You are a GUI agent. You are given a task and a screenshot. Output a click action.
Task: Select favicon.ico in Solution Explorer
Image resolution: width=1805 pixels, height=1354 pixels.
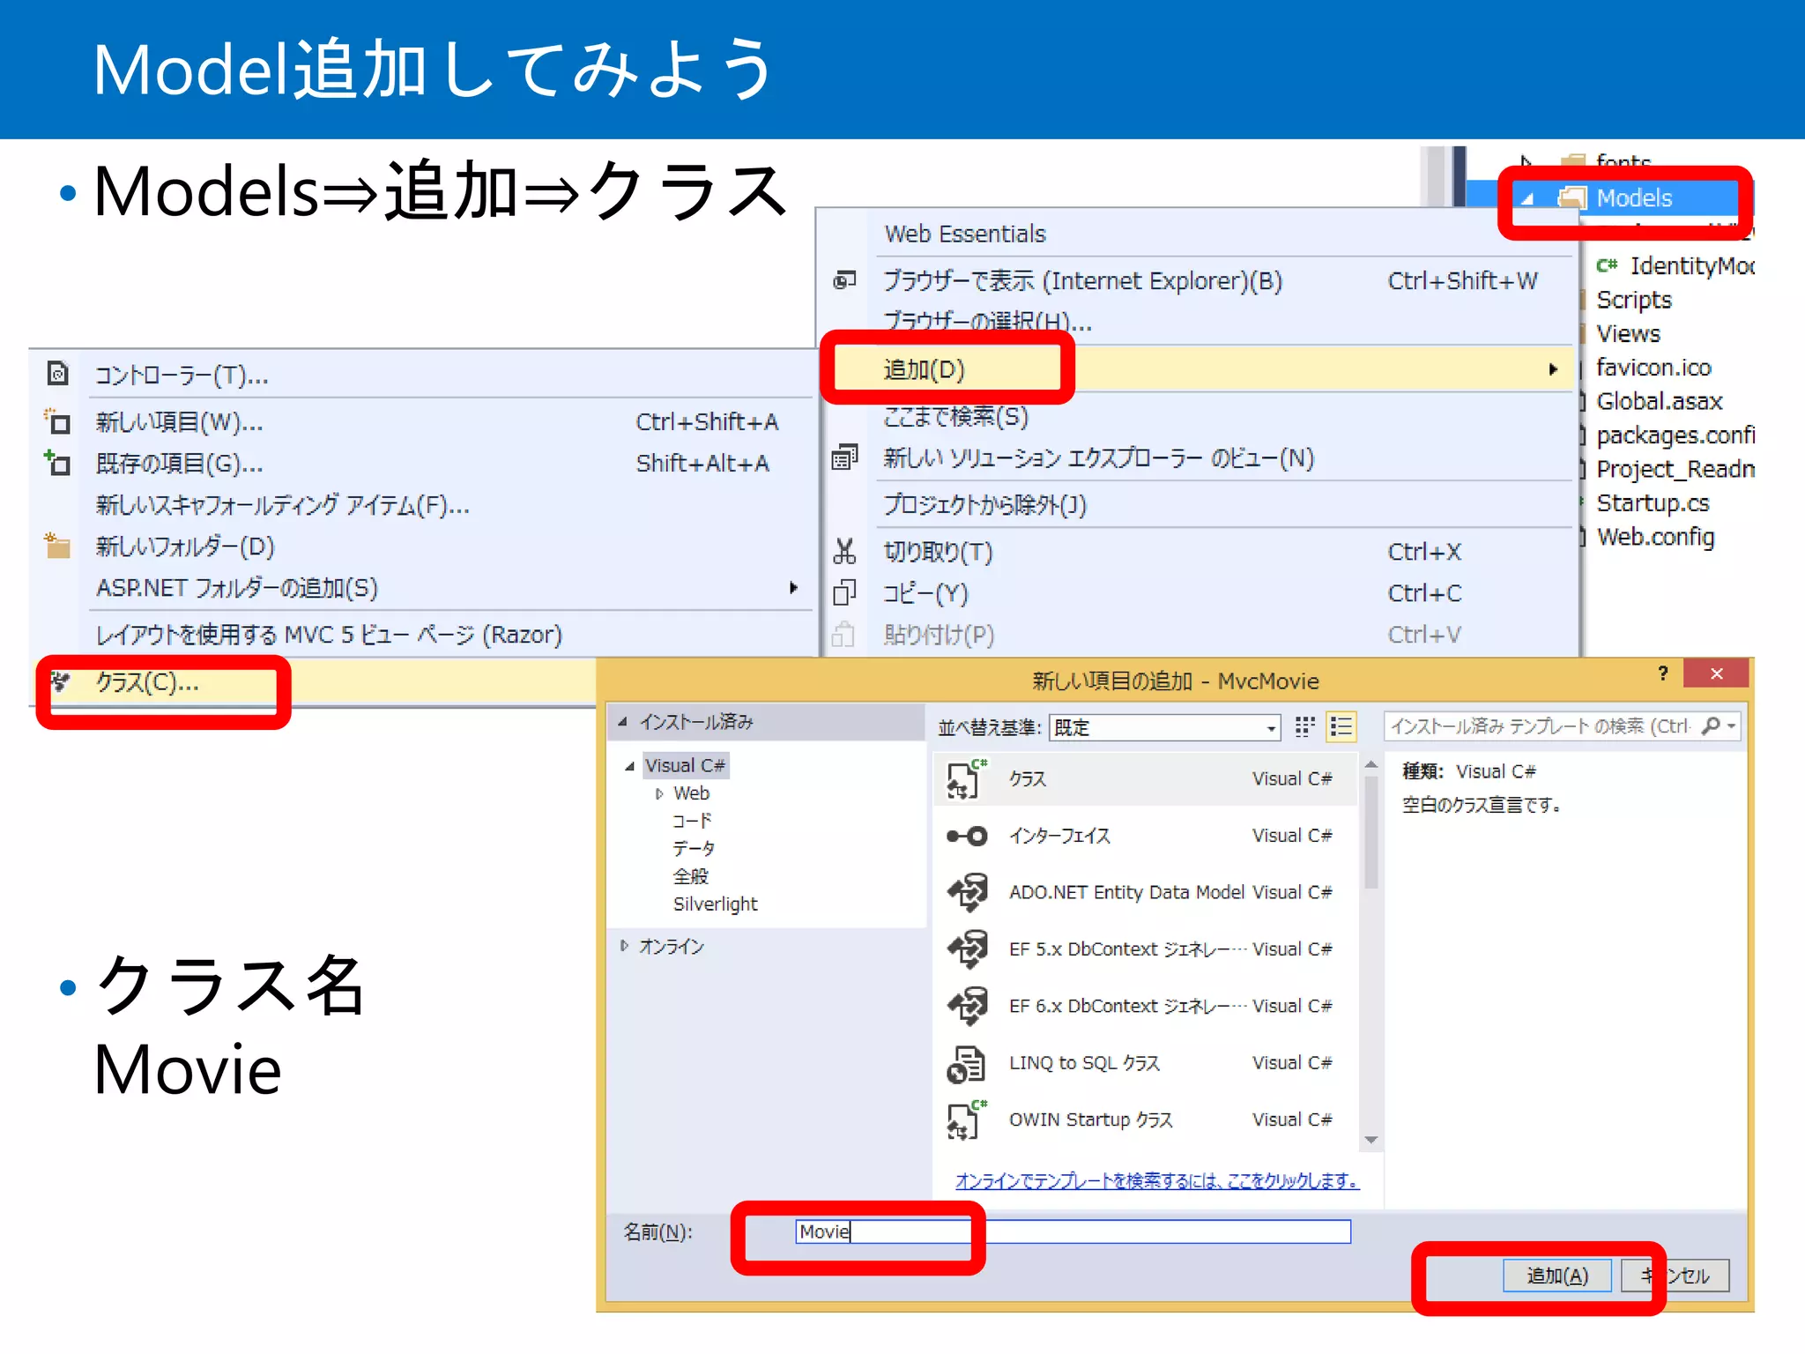(1653, 367)
